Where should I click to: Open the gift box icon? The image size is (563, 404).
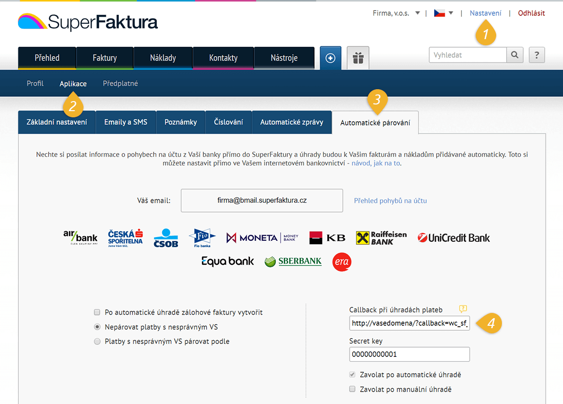(x=358, y=58)
